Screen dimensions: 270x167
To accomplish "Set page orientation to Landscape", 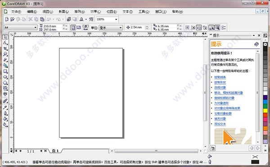I will [78, 27].
